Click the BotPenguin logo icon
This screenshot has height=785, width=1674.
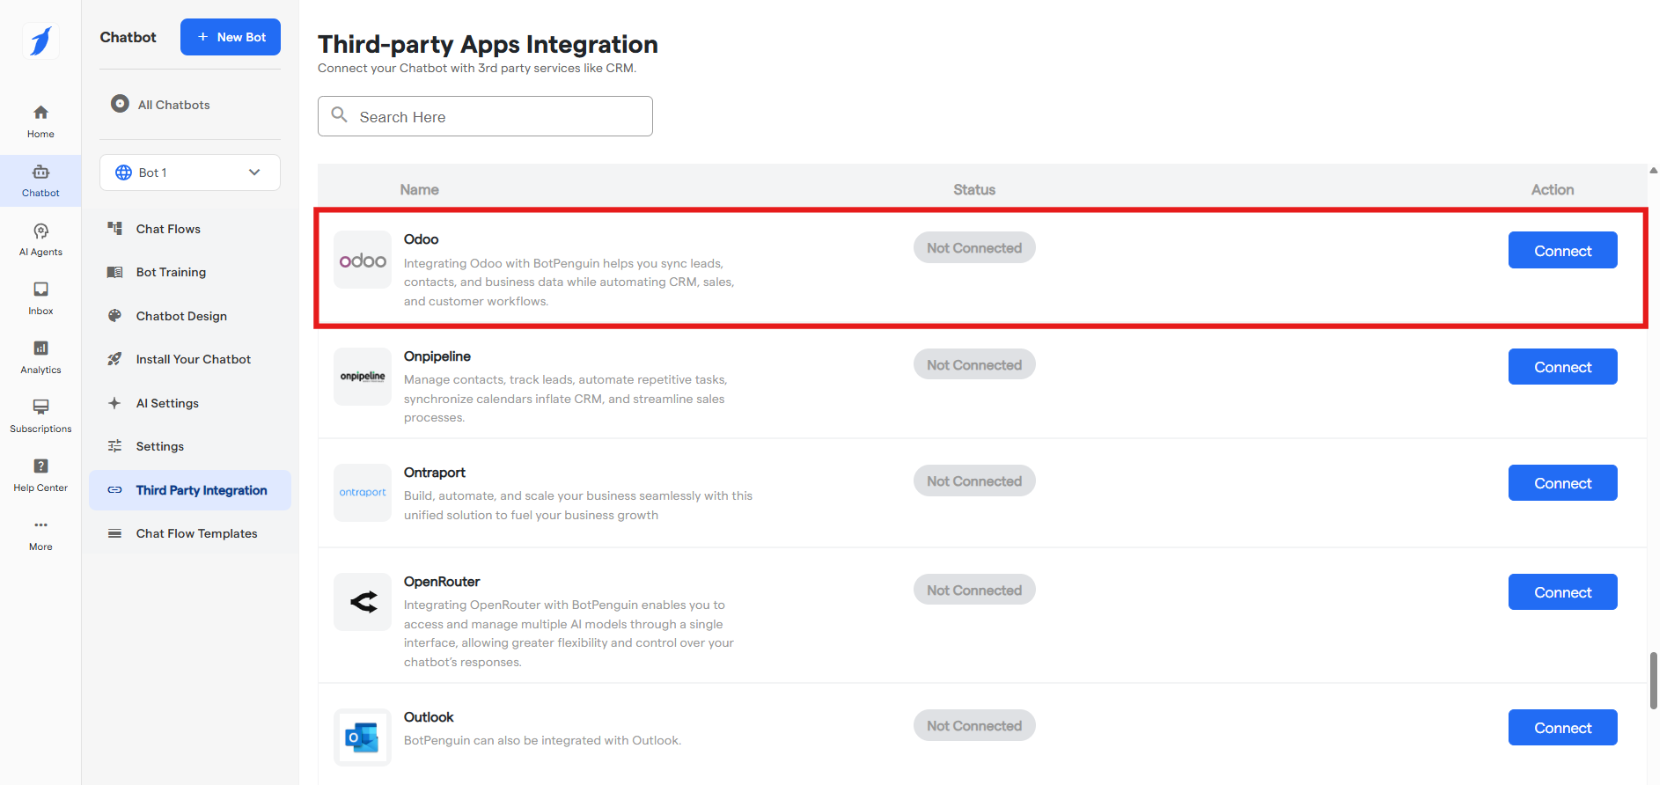point(40,40)
